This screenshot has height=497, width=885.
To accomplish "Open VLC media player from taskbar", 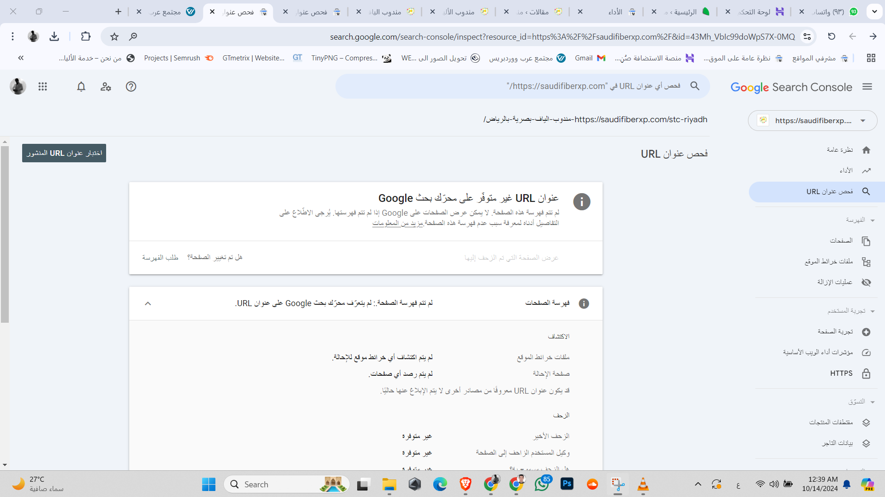I will click(x=643, y=484).
